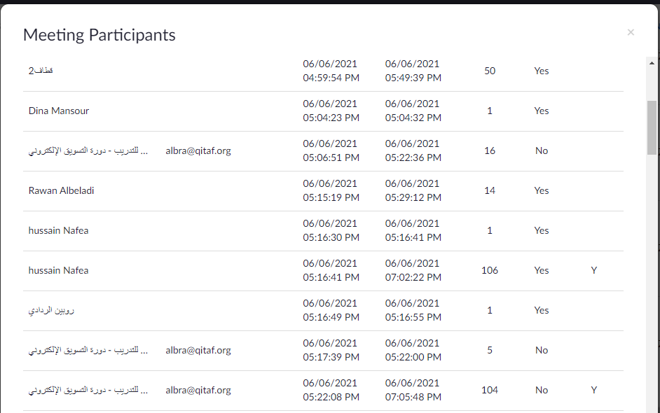
Task: Click the Y flag in hussain Nafea's row
Action: [594, 270]
